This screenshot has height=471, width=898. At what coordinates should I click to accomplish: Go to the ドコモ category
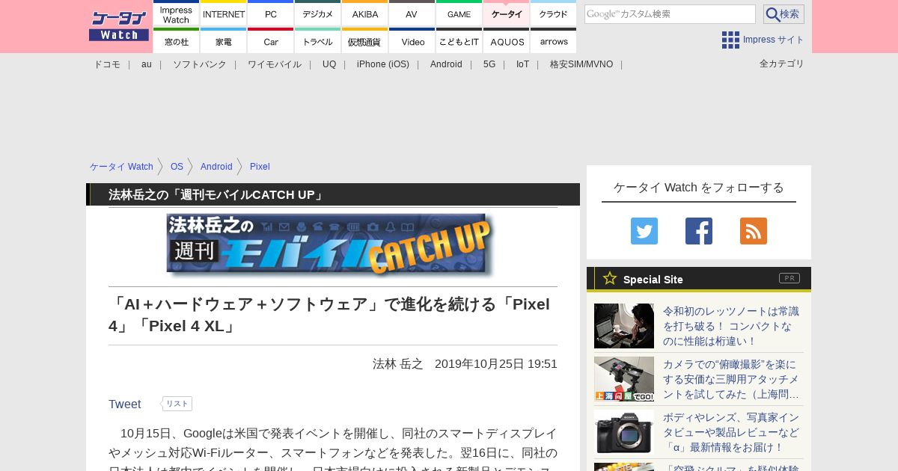[107, 64]
